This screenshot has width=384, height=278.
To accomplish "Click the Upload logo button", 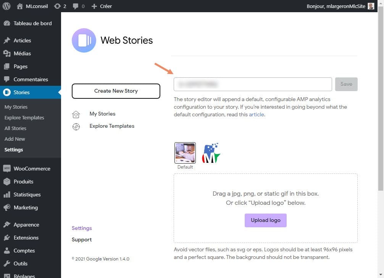I will 265,220.
